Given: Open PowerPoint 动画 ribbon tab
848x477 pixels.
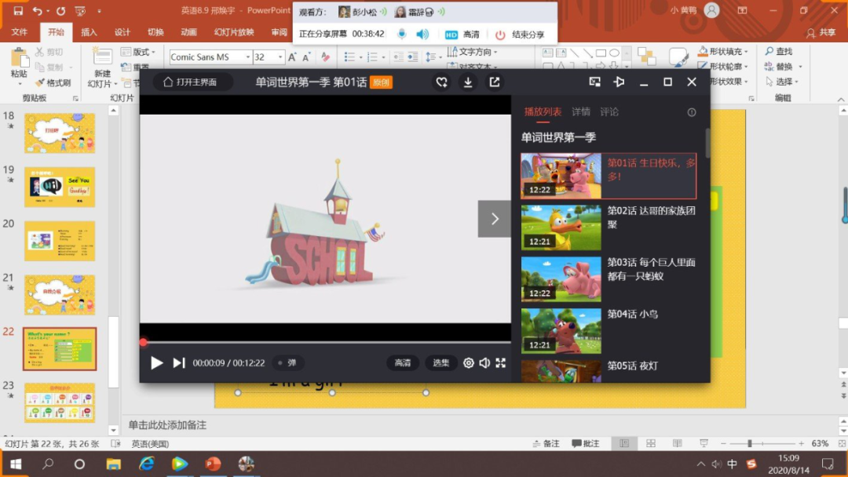Looking at the screenshot, I should (188, 32).
